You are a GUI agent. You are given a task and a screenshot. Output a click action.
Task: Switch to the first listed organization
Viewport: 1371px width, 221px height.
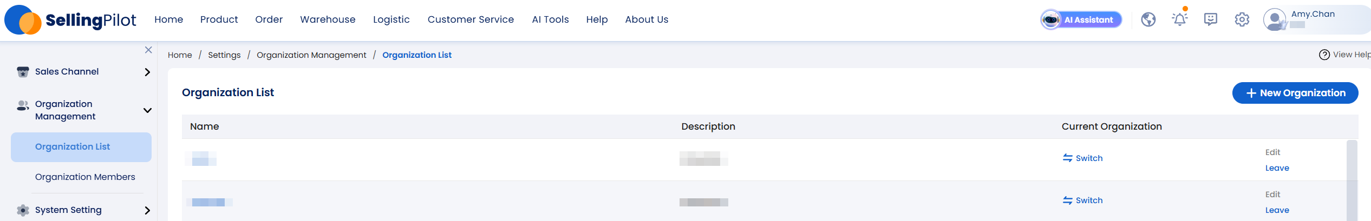pos(1082,158)
